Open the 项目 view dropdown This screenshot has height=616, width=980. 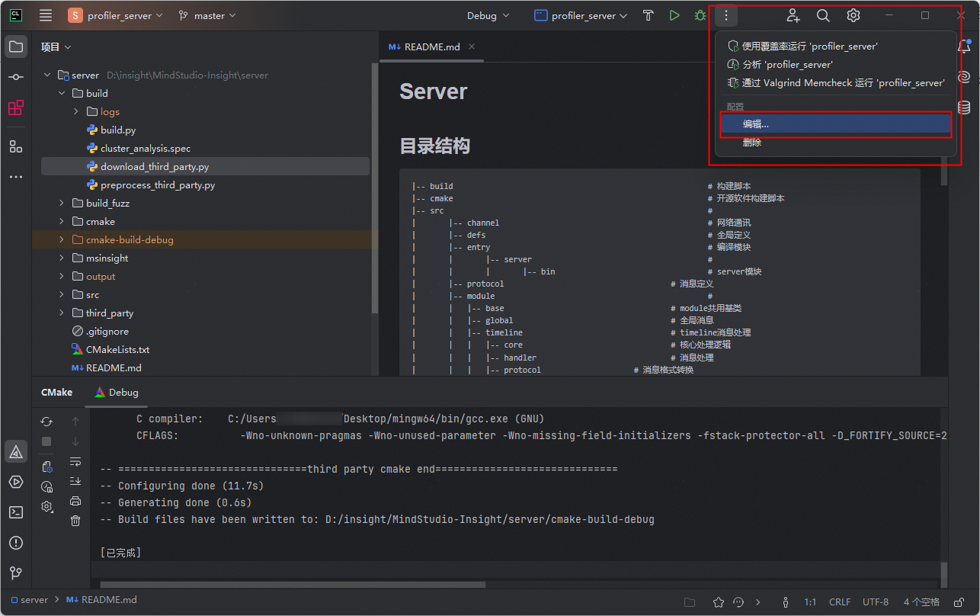click(56, 47)
